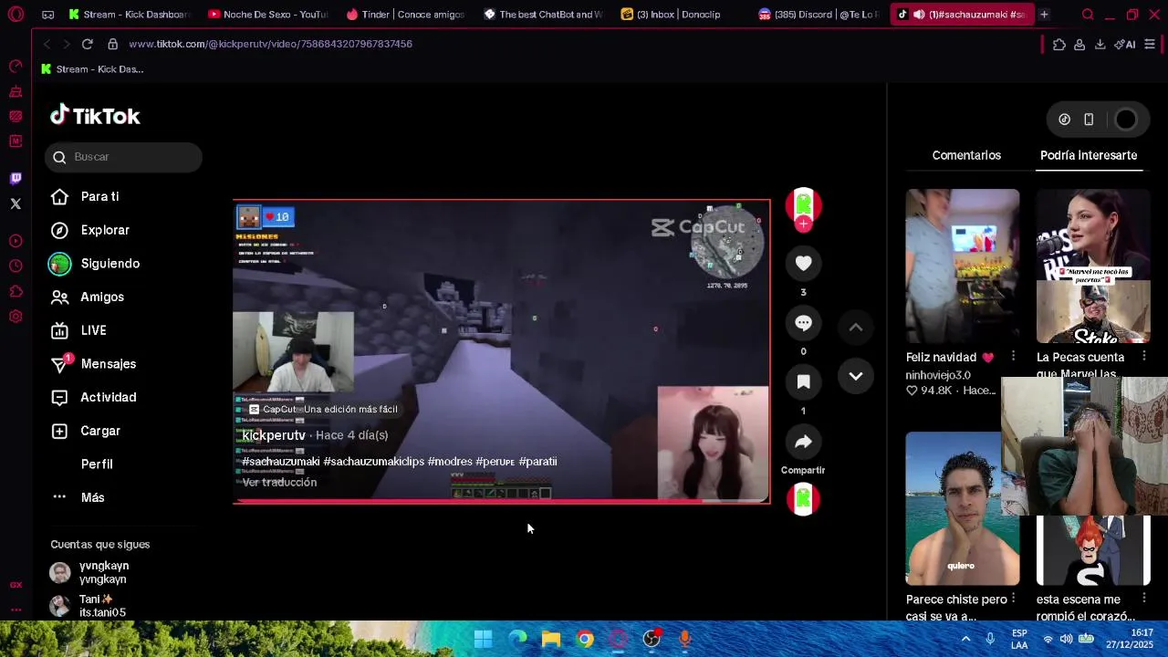Open Stream - Kick Das... bookmark

click(92, 69)
